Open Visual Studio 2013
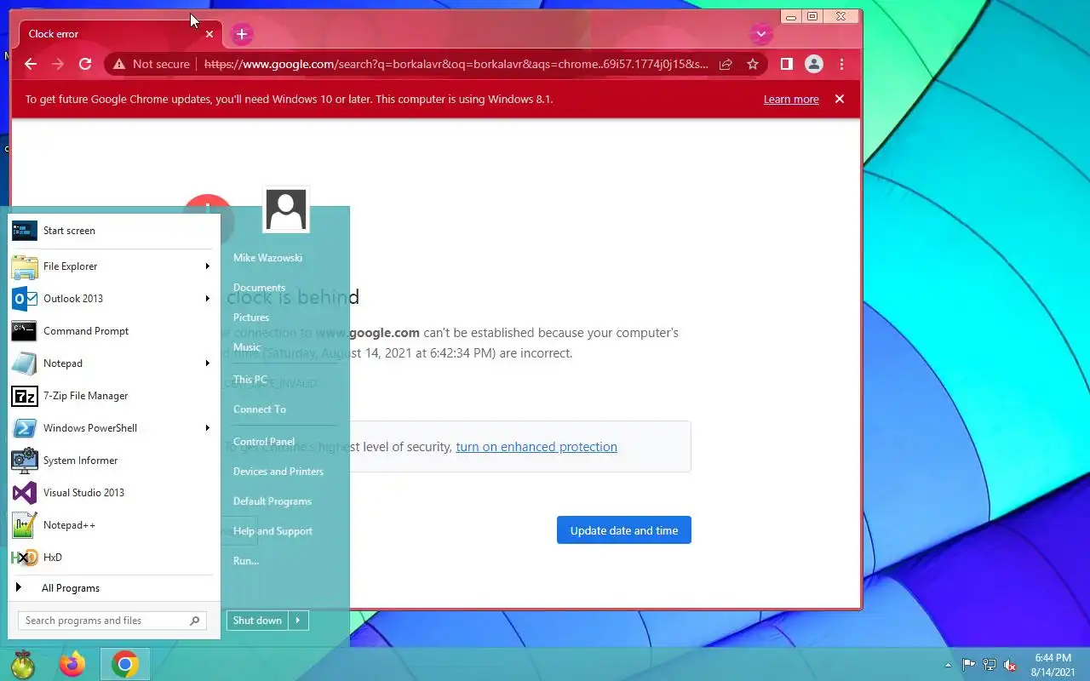This screenshot has height=681, width=1090. 112,493
